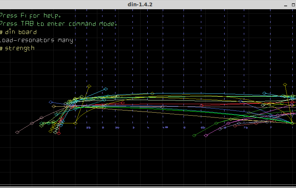Select the 7b note marker

pos(245,127)
